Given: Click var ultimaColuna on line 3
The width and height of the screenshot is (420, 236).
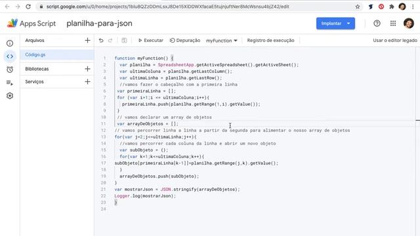Looking at the screenshot, I should pos(176,71).
